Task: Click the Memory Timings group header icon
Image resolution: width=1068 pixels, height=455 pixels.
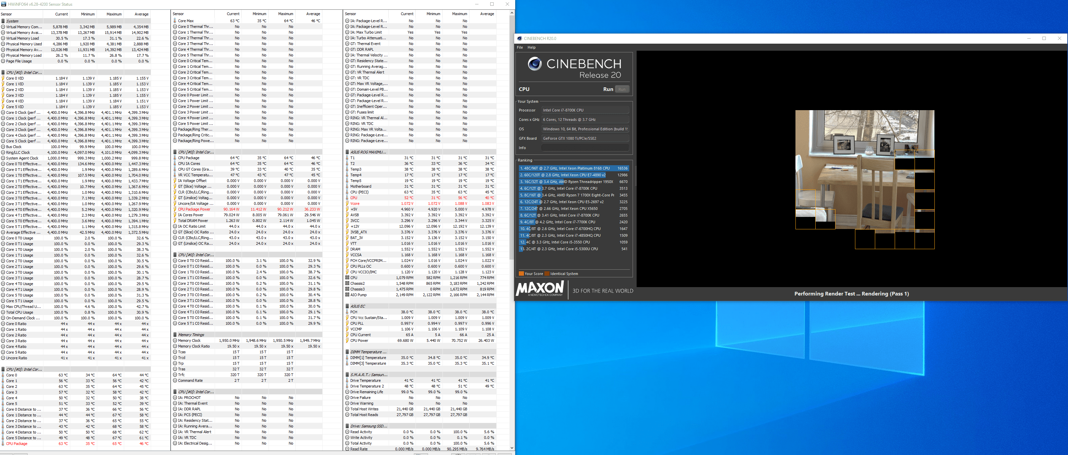Action: [x=175, y=335]
